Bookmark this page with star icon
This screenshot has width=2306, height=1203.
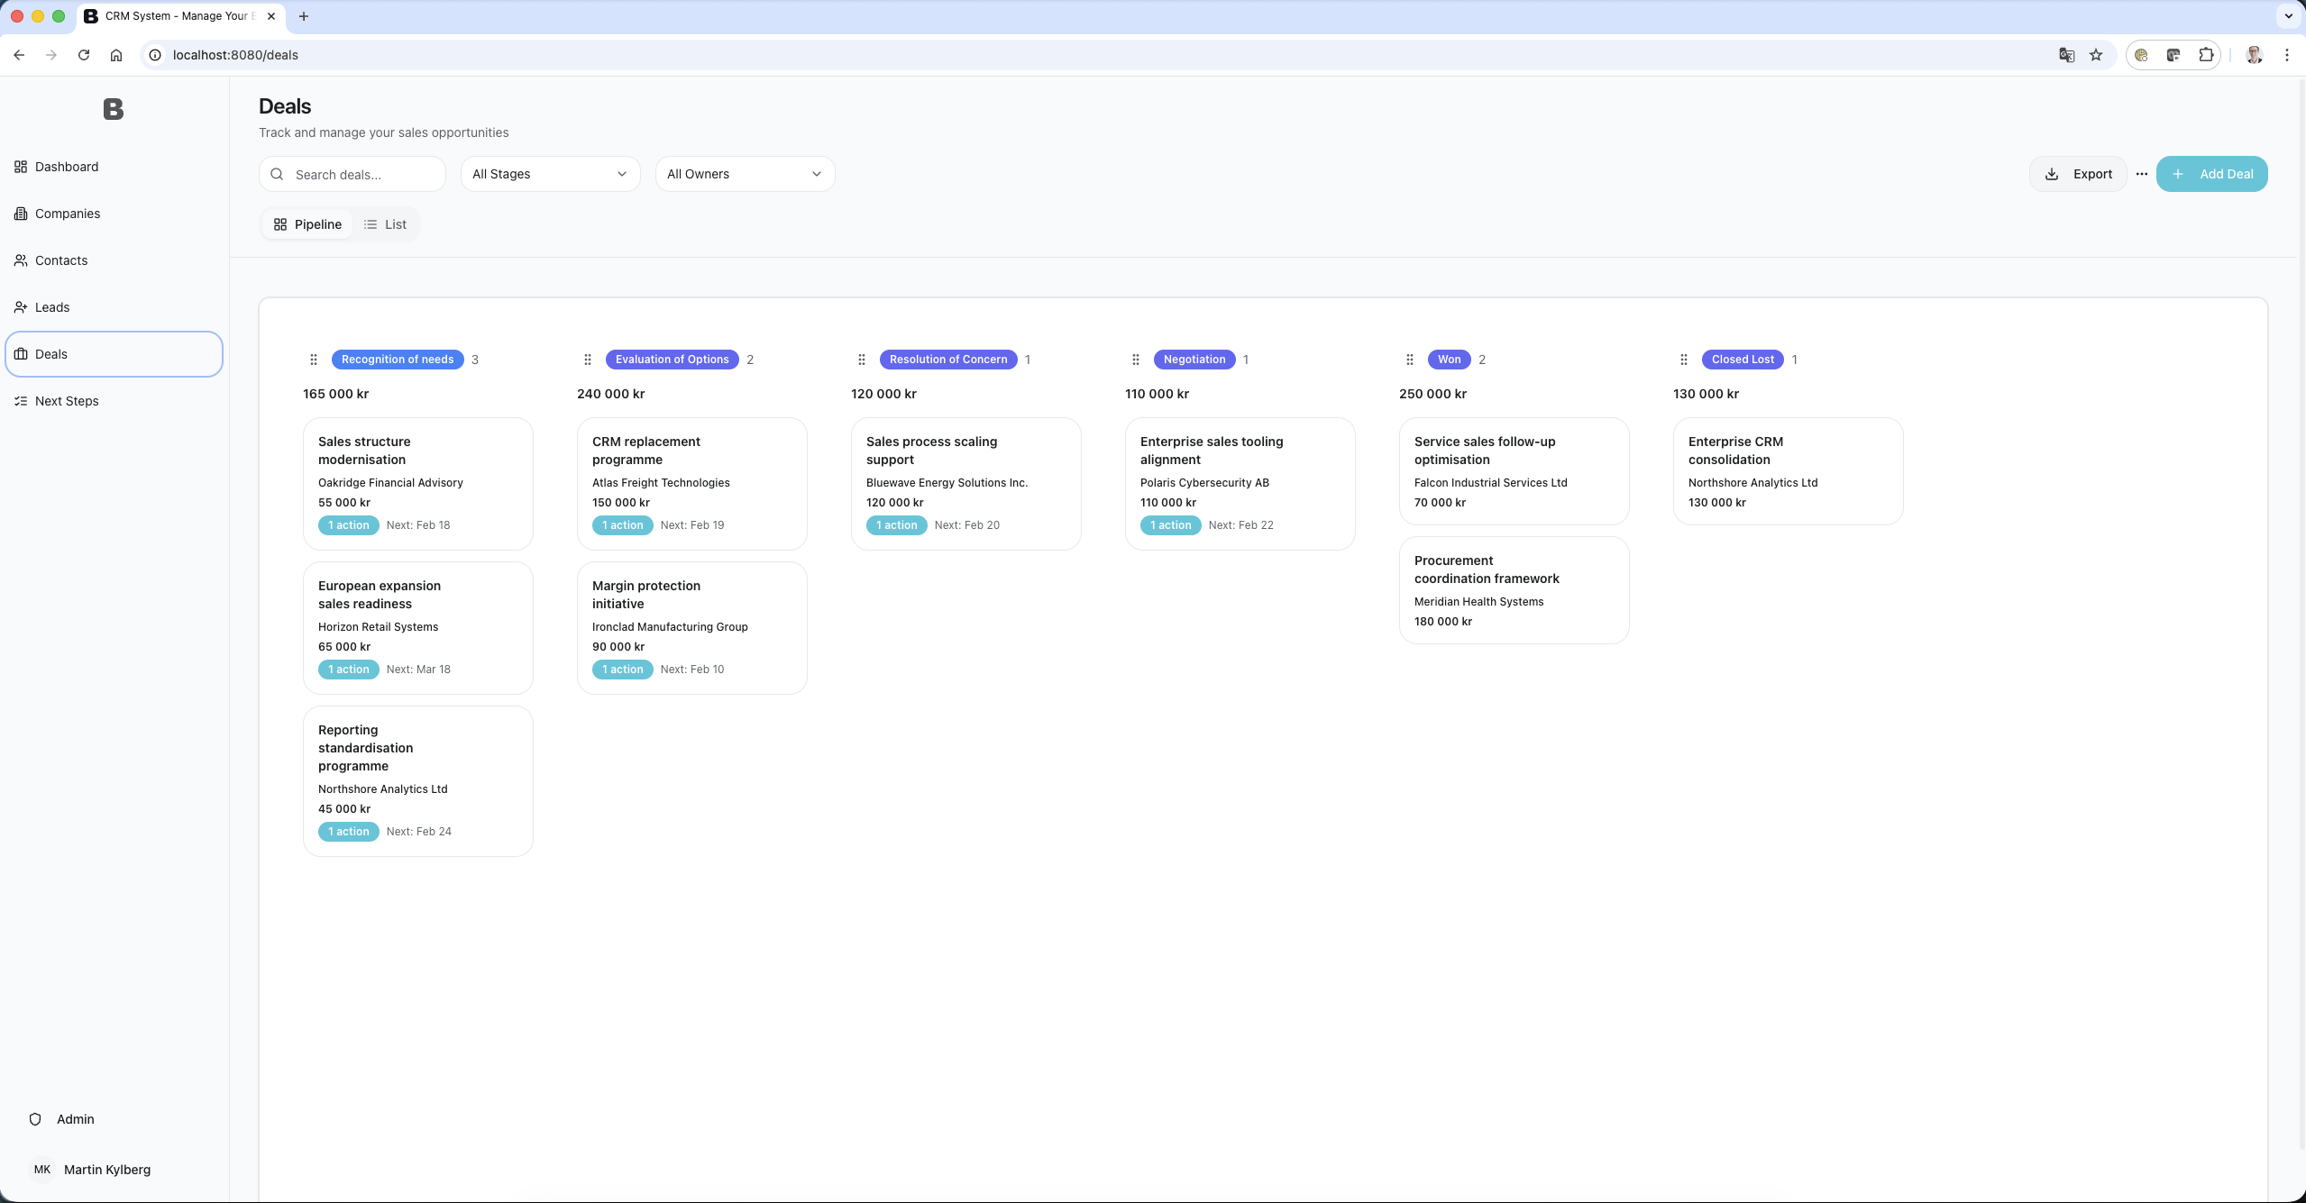pos(2096,55)
